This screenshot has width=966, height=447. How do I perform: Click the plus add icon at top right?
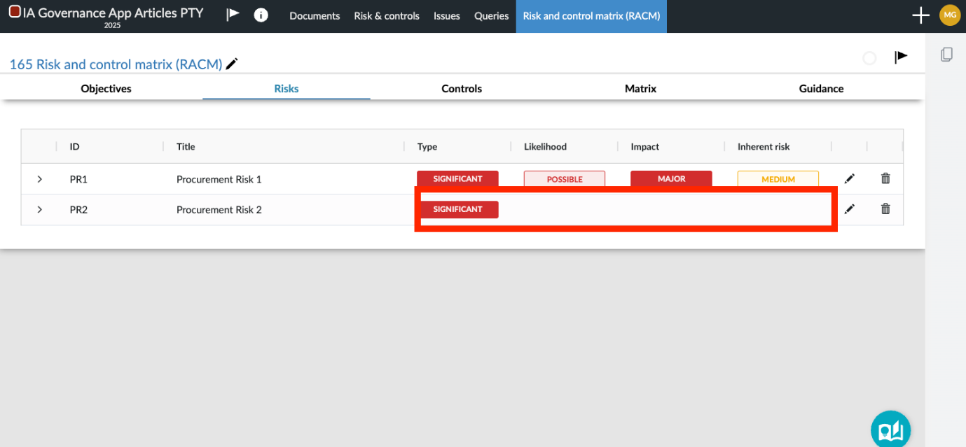920,15
